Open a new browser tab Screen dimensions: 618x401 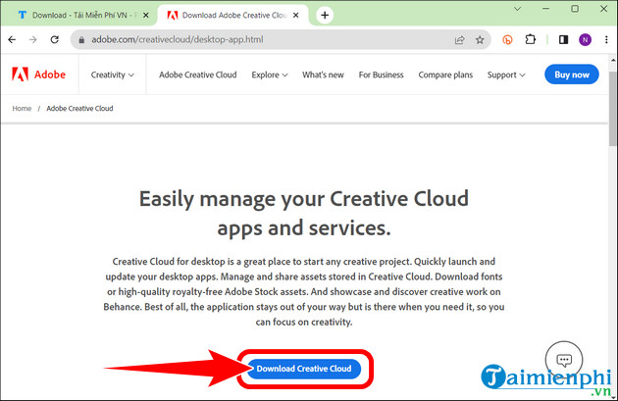click(325, 16)
